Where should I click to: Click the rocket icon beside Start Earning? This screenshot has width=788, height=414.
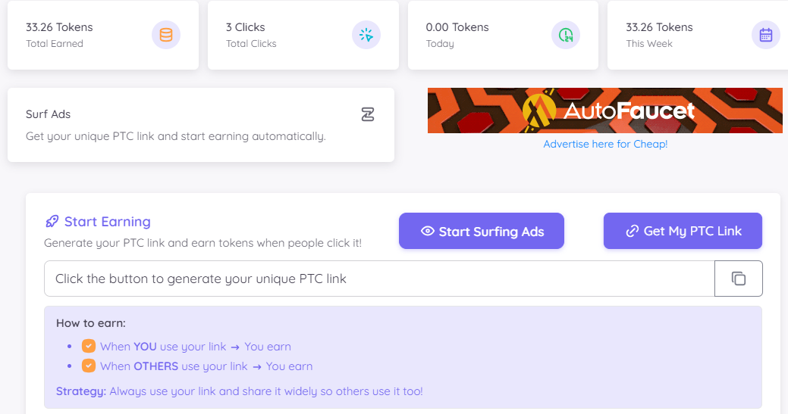click(x=52, y=222)
